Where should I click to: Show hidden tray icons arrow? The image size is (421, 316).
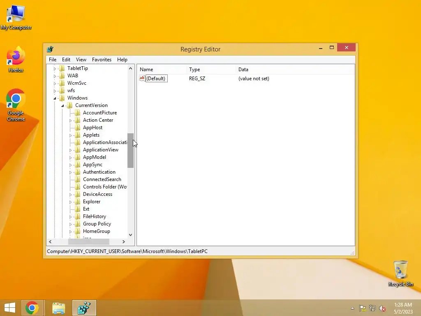352,308
